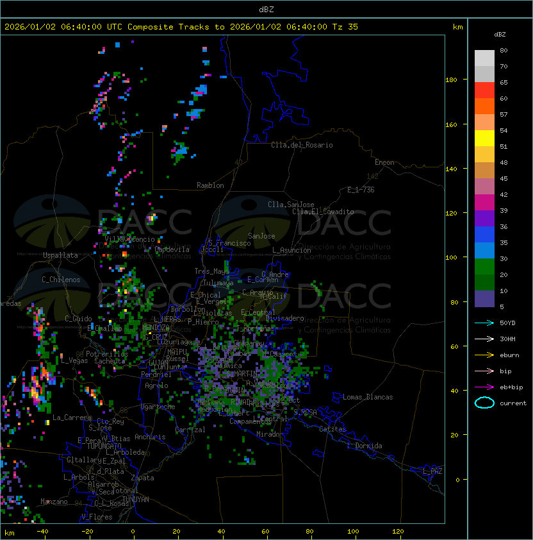Pick the light gray 70-80 dBZ swatch

pos(484,58)
